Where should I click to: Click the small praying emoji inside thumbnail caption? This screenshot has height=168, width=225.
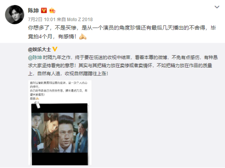click(37, 98)
